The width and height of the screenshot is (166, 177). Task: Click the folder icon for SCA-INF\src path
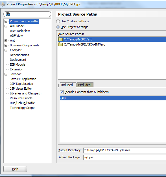(60, 44)
